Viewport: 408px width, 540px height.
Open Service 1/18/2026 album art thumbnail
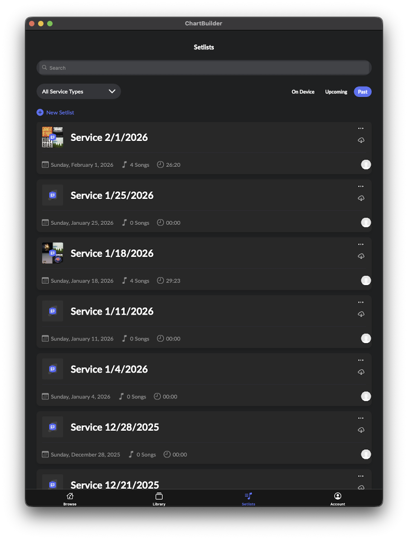coord(53,253)
